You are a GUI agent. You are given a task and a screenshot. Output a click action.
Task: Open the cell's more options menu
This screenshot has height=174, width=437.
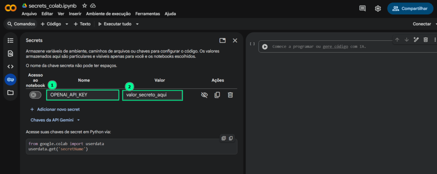point(435,40)
